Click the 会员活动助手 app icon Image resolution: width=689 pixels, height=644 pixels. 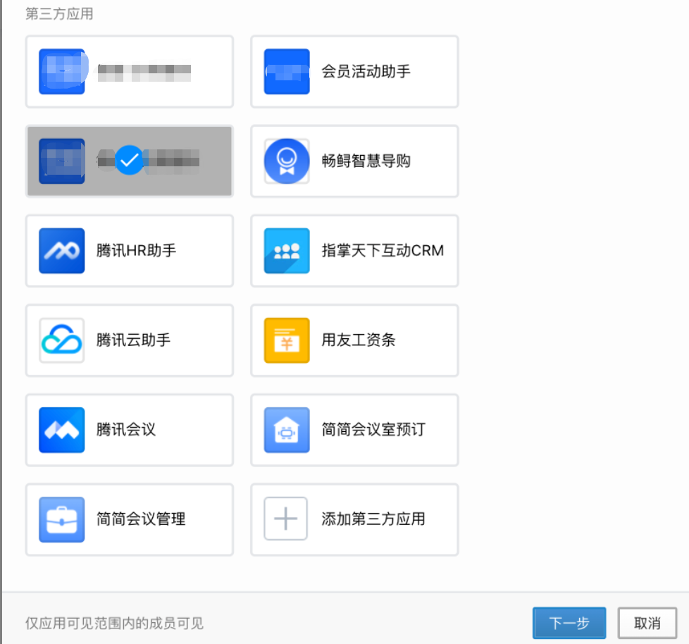click(x=287, y=72)
